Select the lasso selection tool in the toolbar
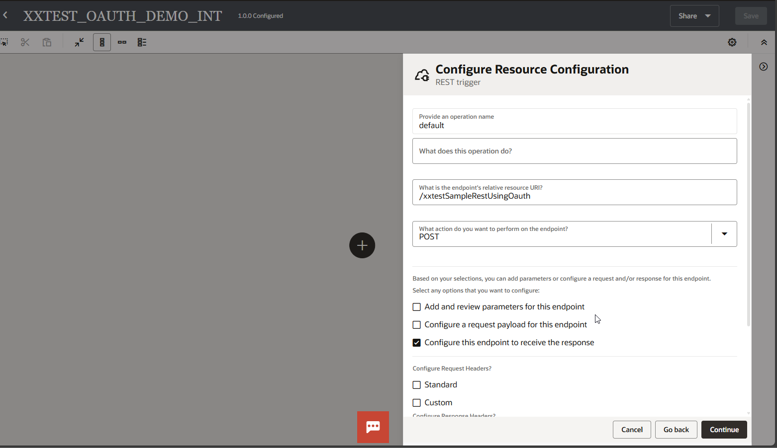Screen dimensions: 777x448 (x=5, y=42)
